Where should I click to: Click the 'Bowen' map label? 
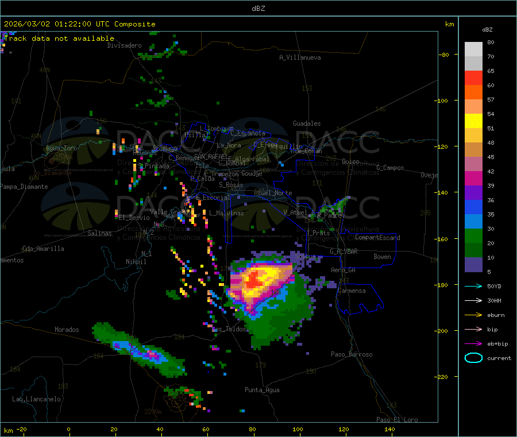[383, 257]
